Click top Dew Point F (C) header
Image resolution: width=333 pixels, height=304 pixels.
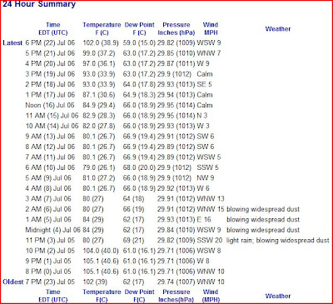139,29
